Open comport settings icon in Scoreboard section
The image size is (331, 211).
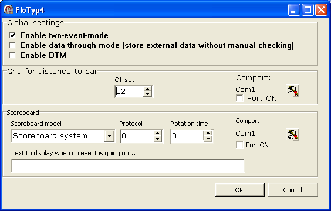click(293, 135)
